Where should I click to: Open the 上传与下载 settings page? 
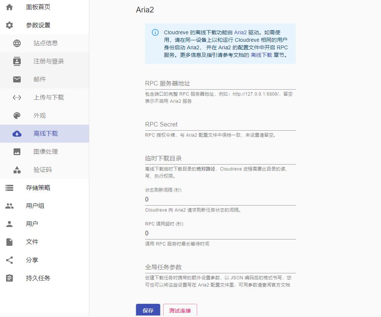[49, 98]
